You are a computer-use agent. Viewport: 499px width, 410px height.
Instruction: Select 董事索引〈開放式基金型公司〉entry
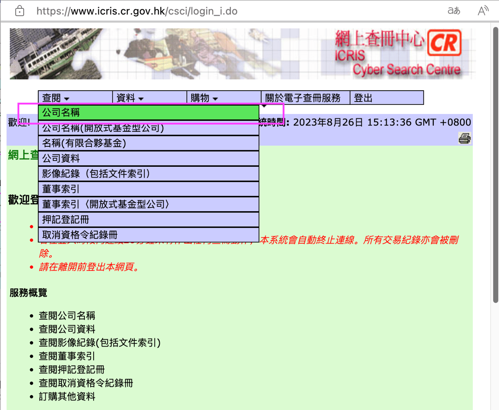pyautogui.click(x=148, y=205)
